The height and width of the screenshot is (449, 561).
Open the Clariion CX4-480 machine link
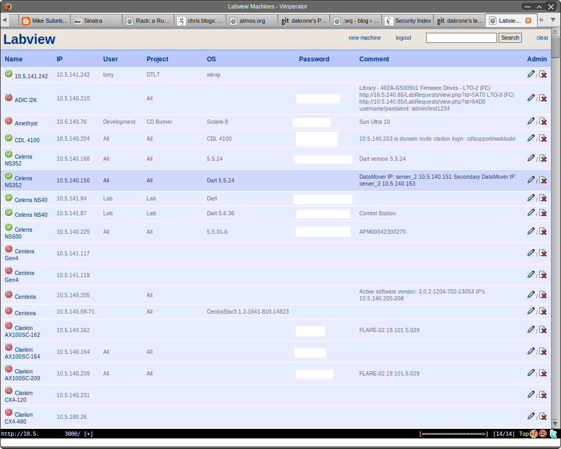18,418
